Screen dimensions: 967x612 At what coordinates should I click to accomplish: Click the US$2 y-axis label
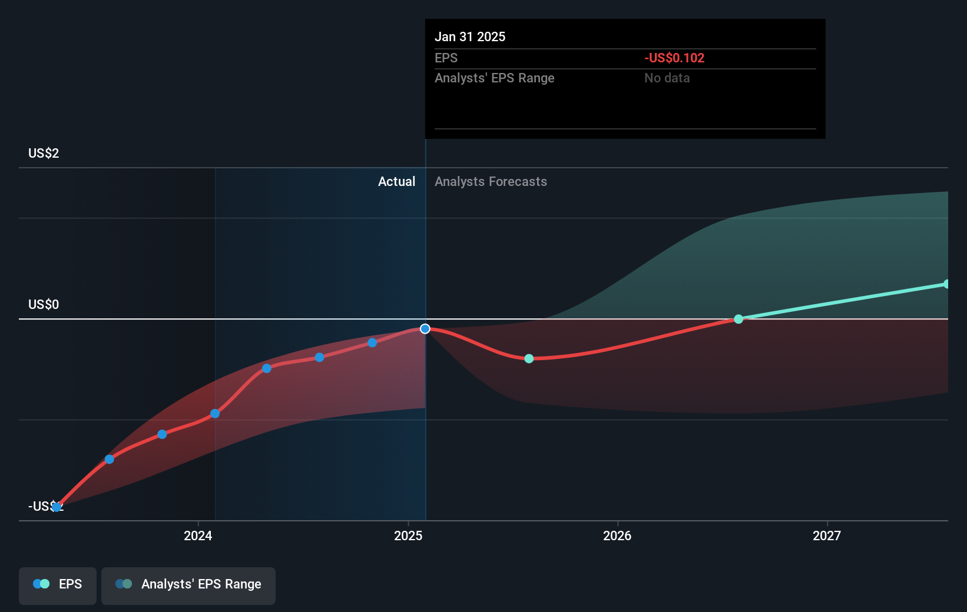44,154
